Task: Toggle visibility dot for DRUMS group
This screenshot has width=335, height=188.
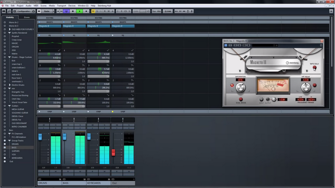Action: click(5, 144)
